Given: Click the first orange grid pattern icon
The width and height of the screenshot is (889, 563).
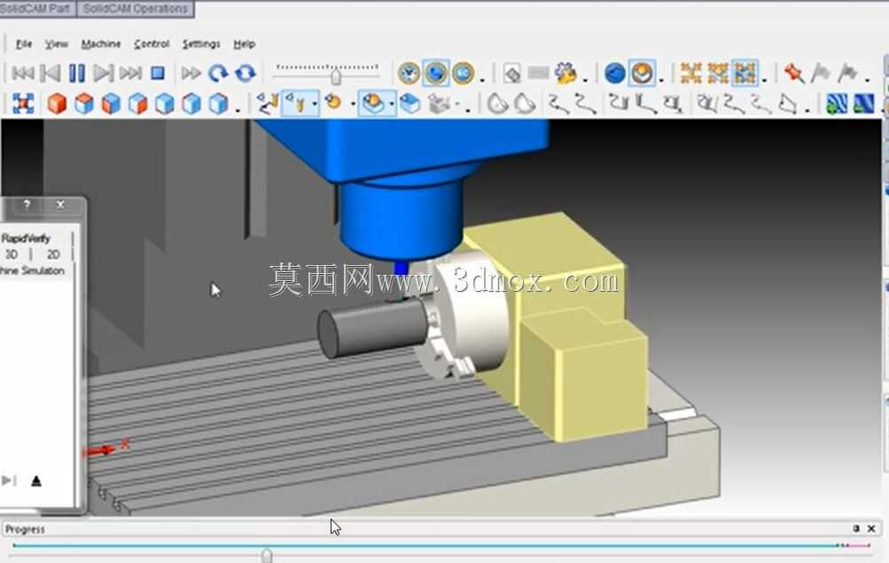Looking at the screenshot, I should click(691, 73).
